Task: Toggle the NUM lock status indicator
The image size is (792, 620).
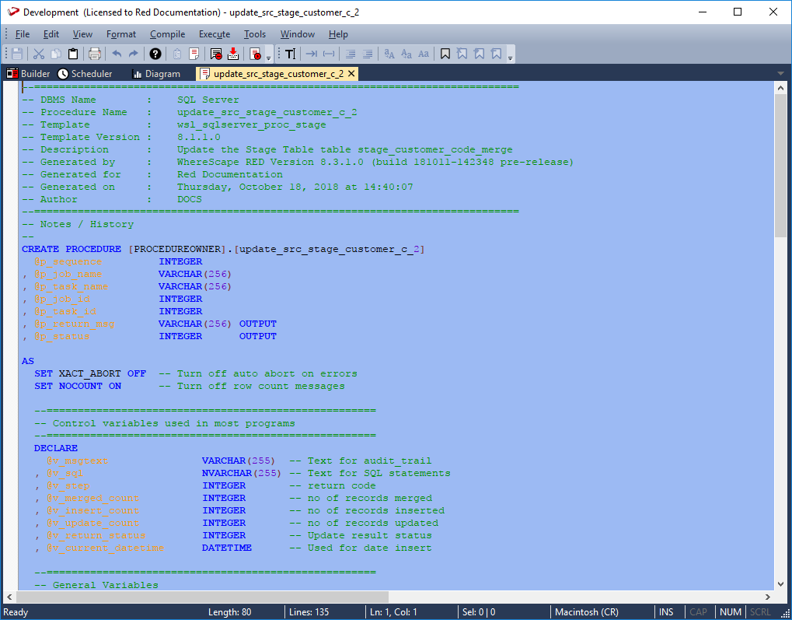Action: coord(730,612)
